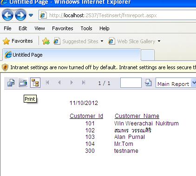Go back with the browser Back arrow
This screenshot has height=176, width=196.
click(x=7, y=15)
